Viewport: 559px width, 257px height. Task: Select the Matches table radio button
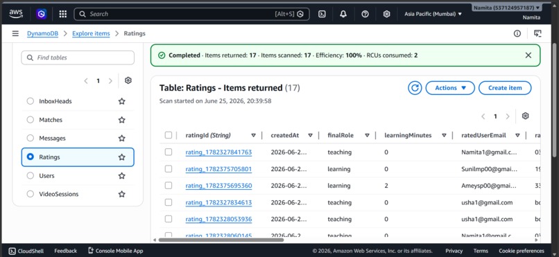click(31, 120)
